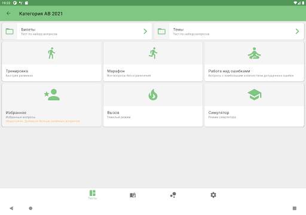Launch the Симулятор mode
This screenshot has height=215, width=306.
(x=255, y=105)
